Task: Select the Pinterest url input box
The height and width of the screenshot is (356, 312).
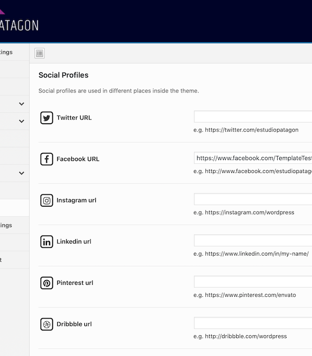Action: [253, 282]
